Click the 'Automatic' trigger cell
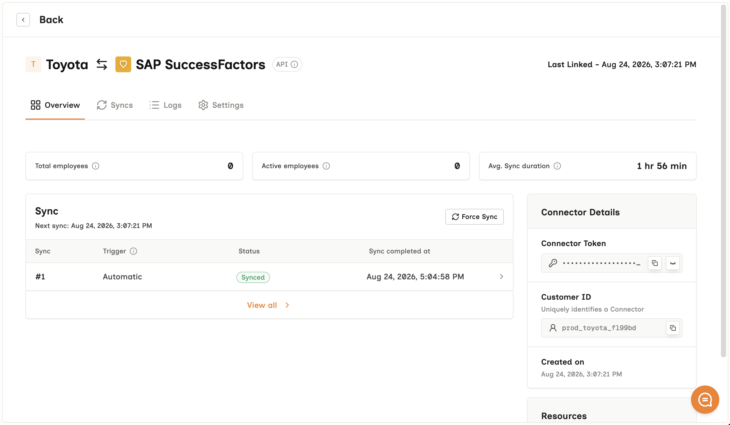 (x=122, y=277)
